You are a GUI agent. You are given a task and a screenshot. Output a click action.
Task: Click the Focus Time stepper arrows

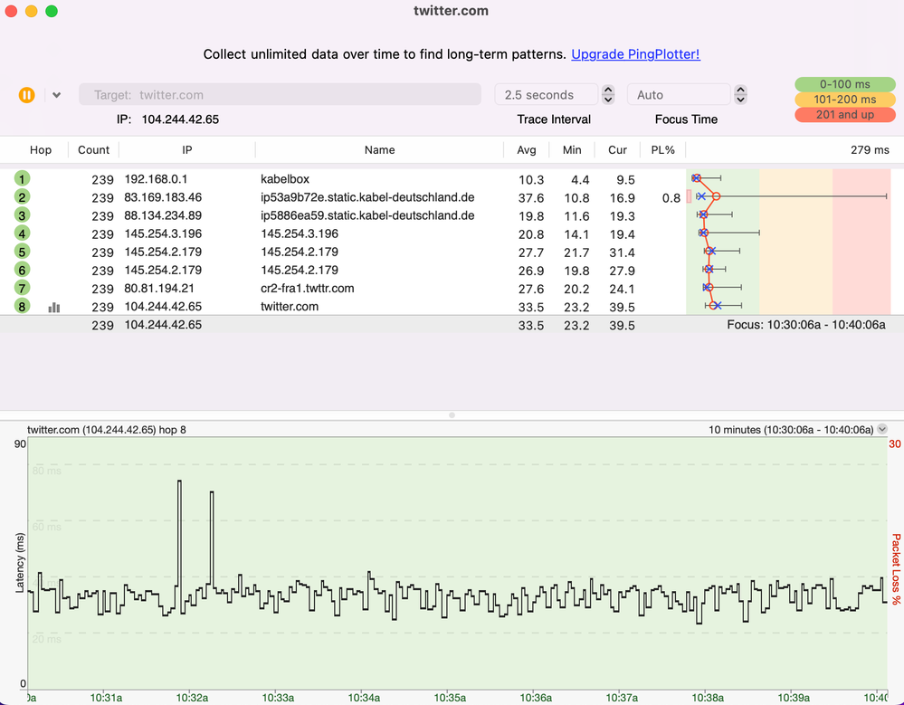pos(740,94)
